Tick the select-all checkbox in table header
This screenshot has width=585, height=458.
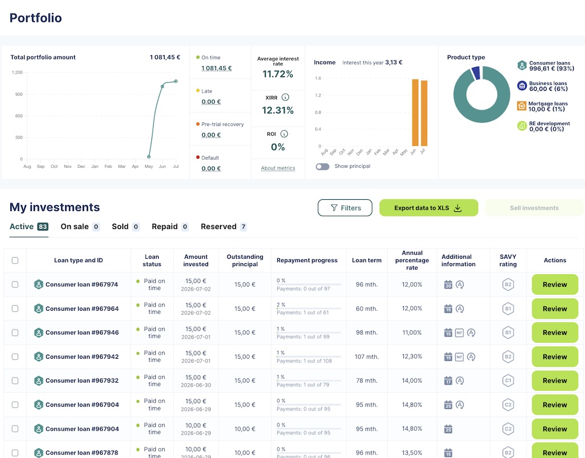[15, 260]
